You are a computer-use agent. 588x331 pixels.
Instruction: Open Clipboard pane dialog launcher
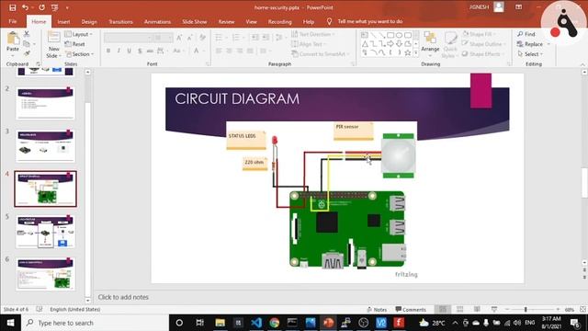coord(38,64)
